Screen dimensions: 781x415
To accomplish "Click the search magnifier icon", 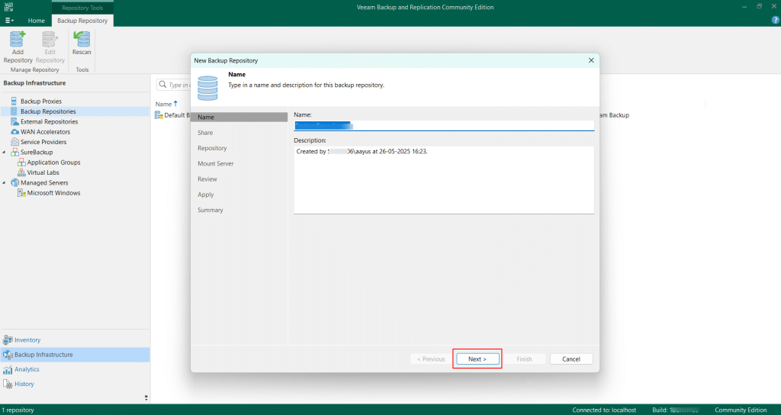I will pos(162,85).
